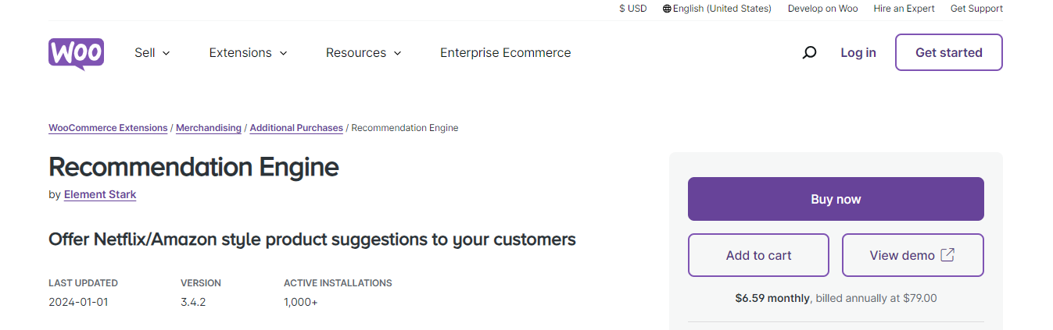Go to Merchandising breadcrumb link
1053x330 pixels.
point(209,128)
